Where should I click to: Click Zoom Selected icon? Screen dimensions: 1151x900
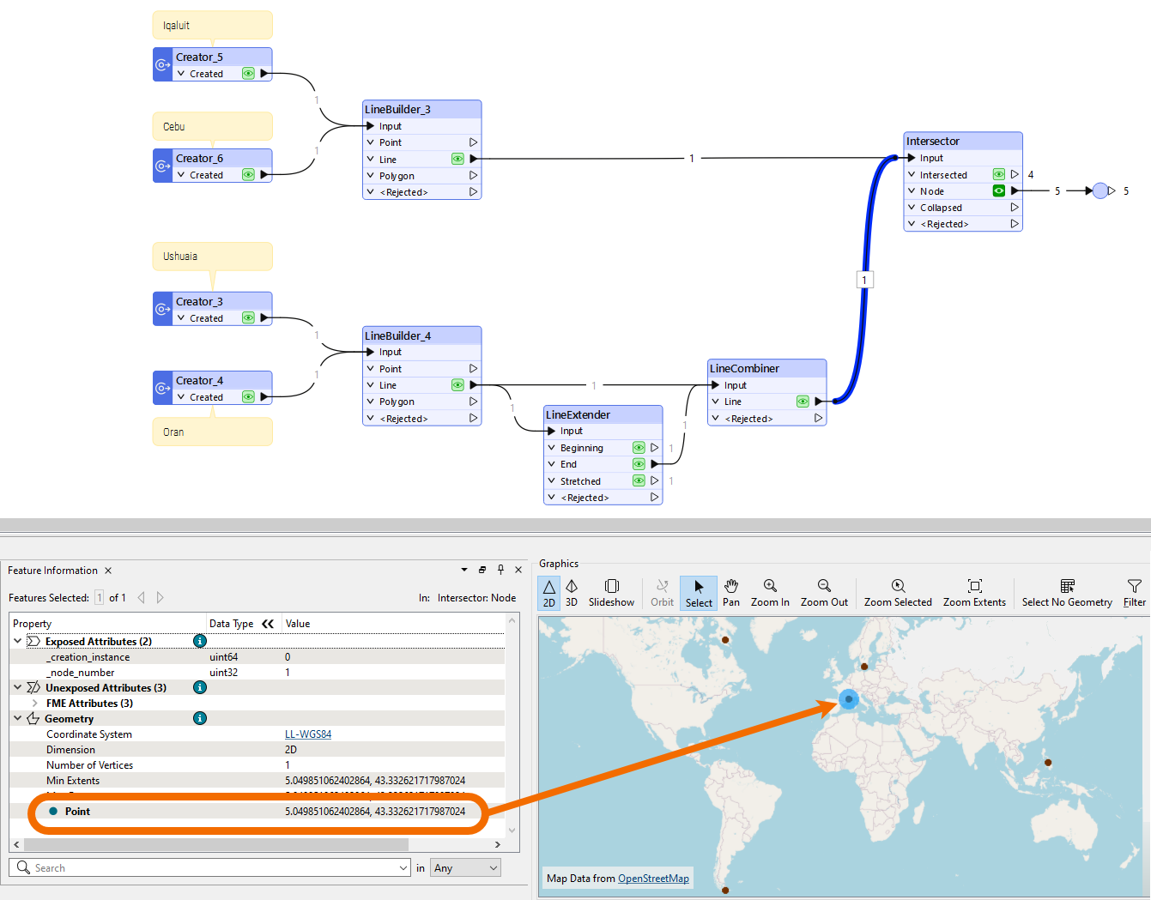[898, 592]
